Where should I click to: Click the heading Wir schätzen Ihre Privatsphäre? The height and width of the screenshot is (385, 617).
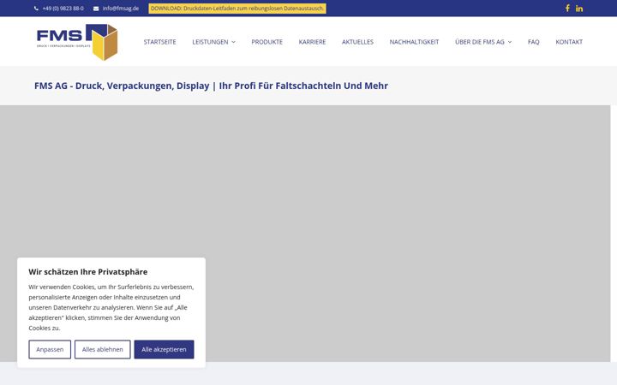[87, 272]
